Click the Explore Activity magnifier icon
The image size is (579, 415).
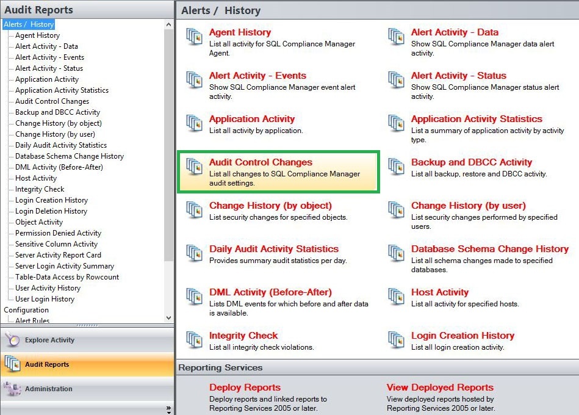12,339
